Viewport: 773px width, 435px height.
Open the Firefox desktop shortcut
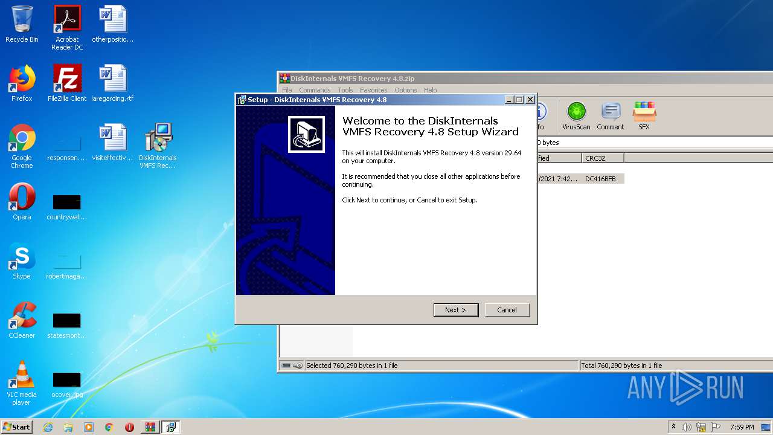pos(22,83)
